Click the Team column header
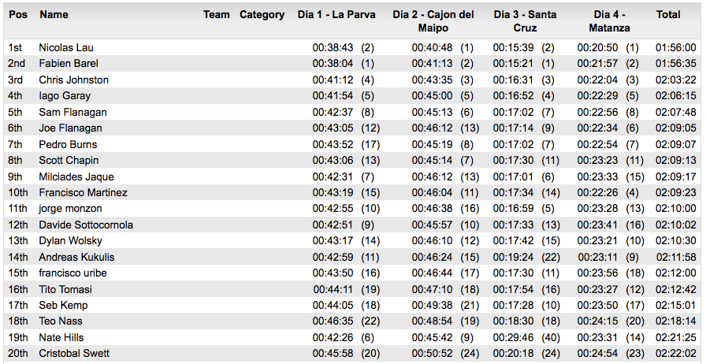The image size is (706, 364). 217,14
